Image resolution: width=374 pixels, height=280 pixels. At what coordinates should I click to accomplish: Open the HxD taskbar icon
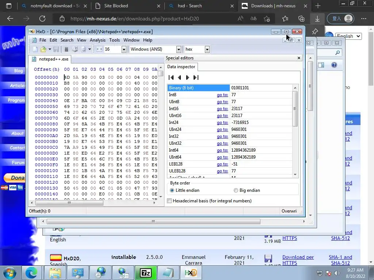[x=191, y=273]
